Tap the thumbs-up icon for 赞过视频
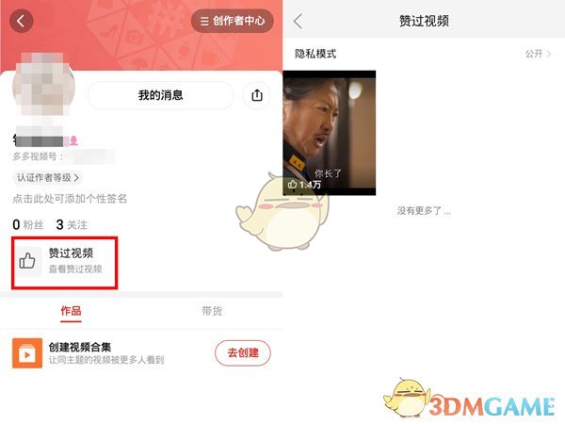565x424 pixels. click(27, 261)
